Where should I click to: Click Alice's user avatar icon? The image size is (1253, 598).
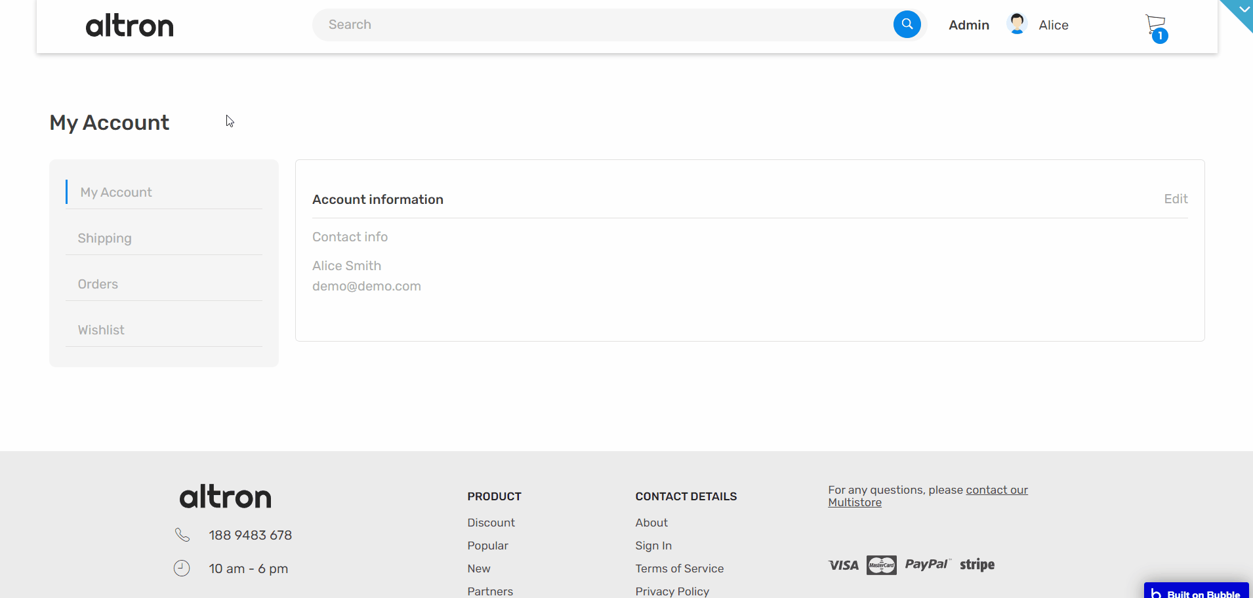[x=1017, y=24]
